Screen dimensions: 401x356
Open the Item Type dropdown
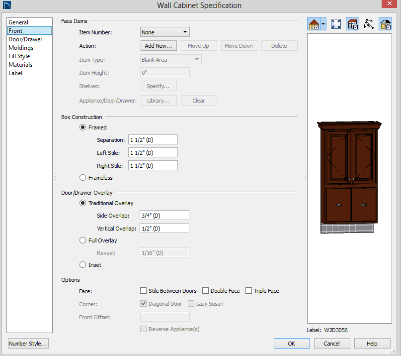170,59
